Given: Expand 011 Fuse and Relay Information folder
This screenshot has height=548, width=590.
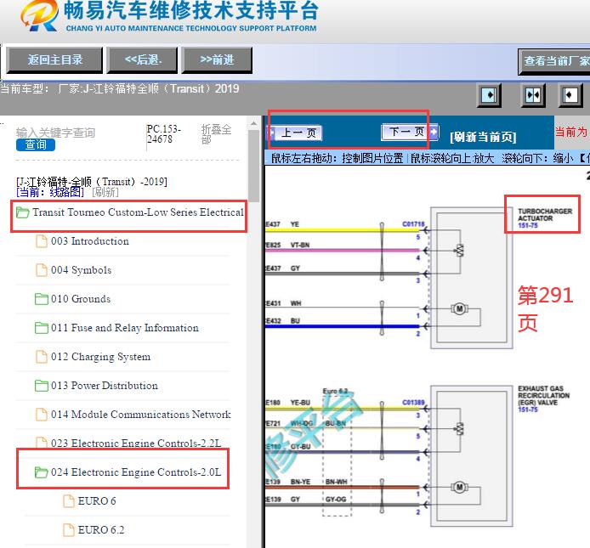Looking at the screenshot, I should point(125,328).
